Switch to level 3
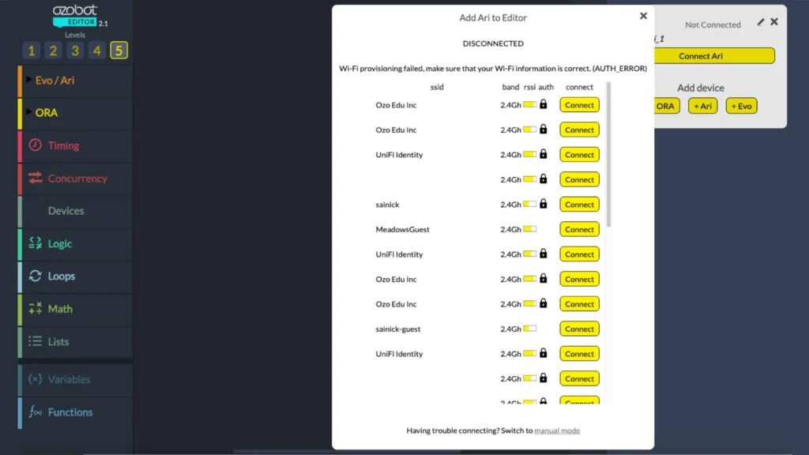This screenshot has width=809, height=455. click(x=75, y=51)
